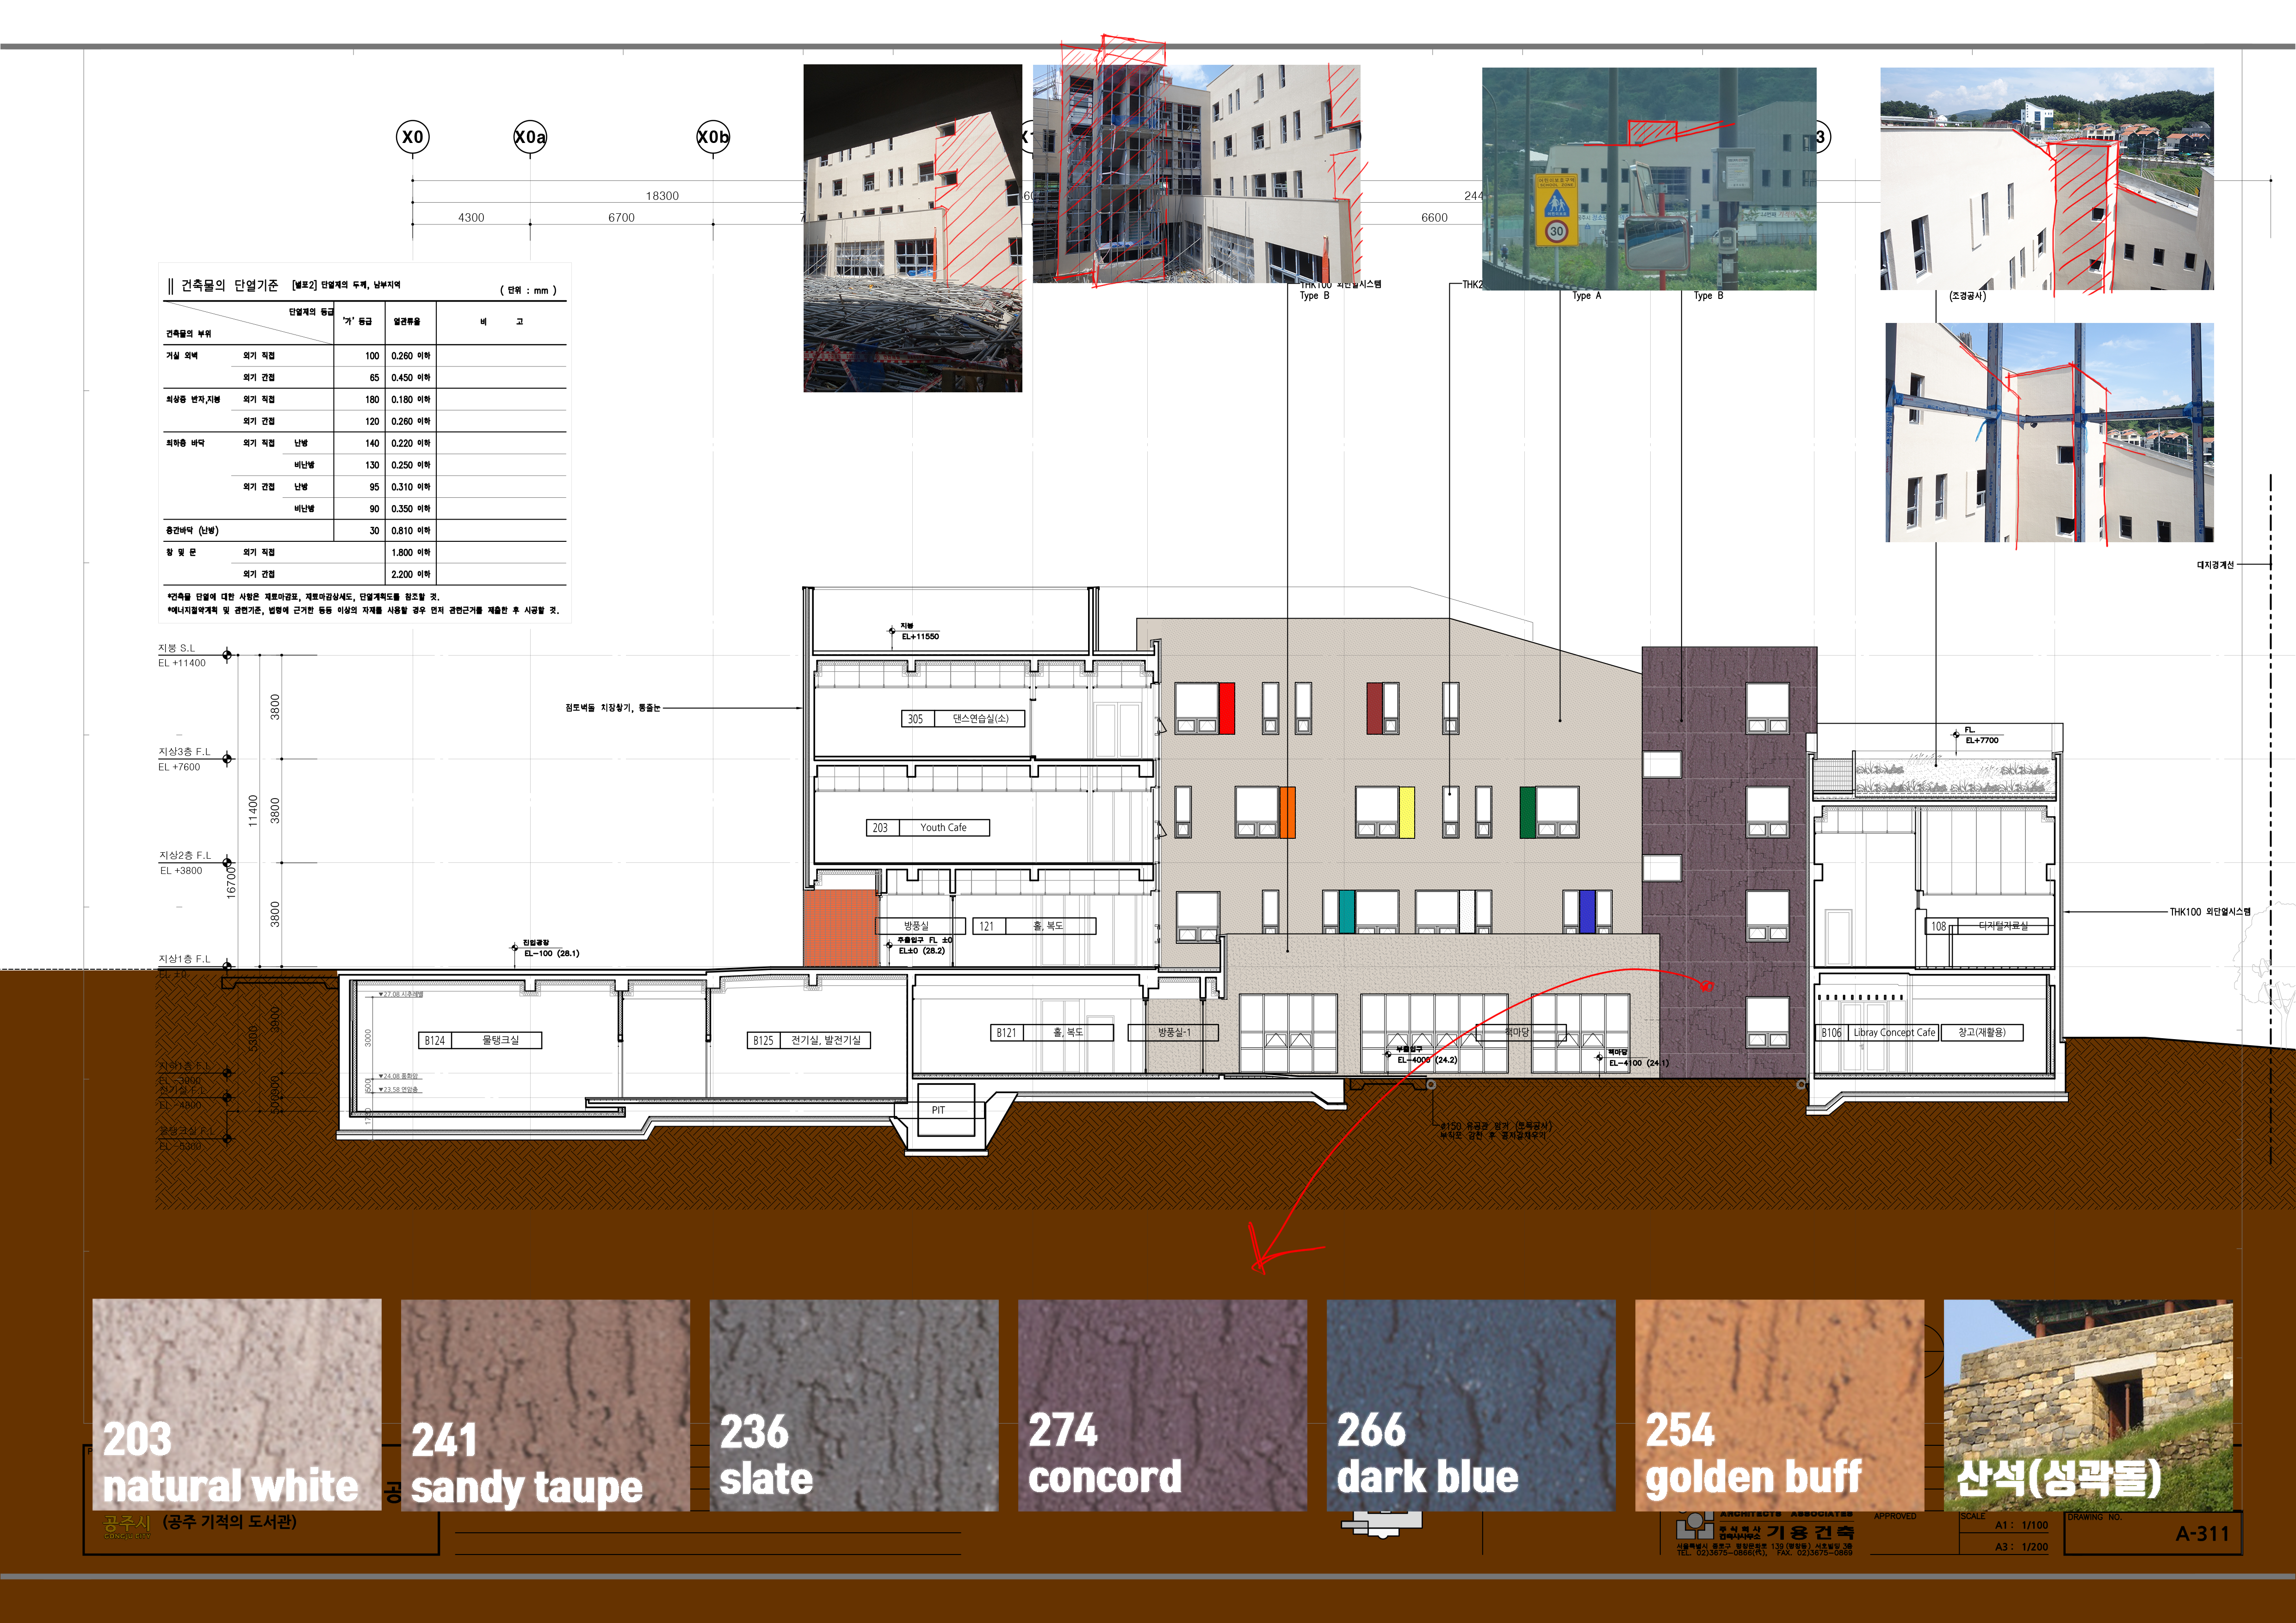Click the X0b grid axis bubble
2296x1623 pixels.
pyautogui.click(x=713, y=137)
